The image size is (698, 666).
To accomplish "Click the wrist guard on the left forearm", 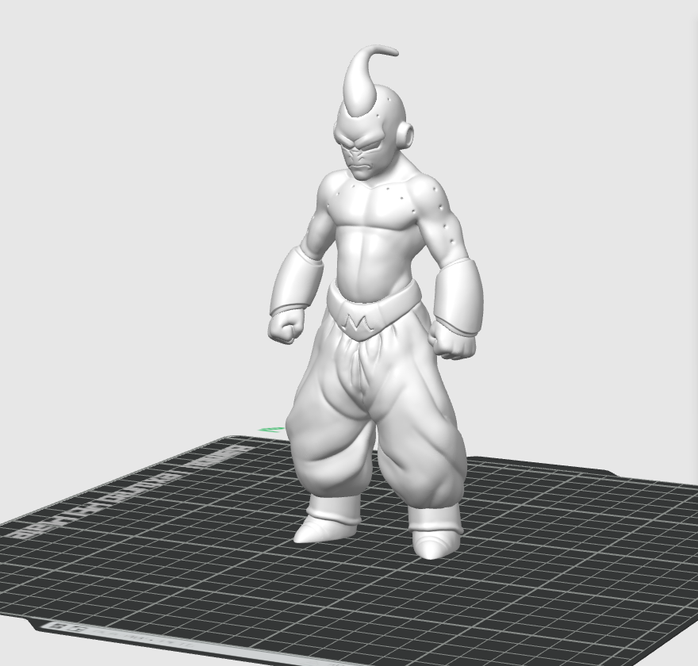I will pyautogui.click(x=296, y=282).
